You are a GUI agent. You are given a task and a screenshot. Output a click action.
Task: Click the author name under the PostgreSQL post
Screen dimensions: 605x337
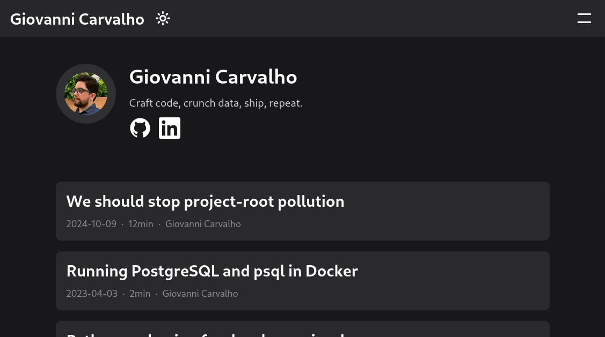pos(200,294)
